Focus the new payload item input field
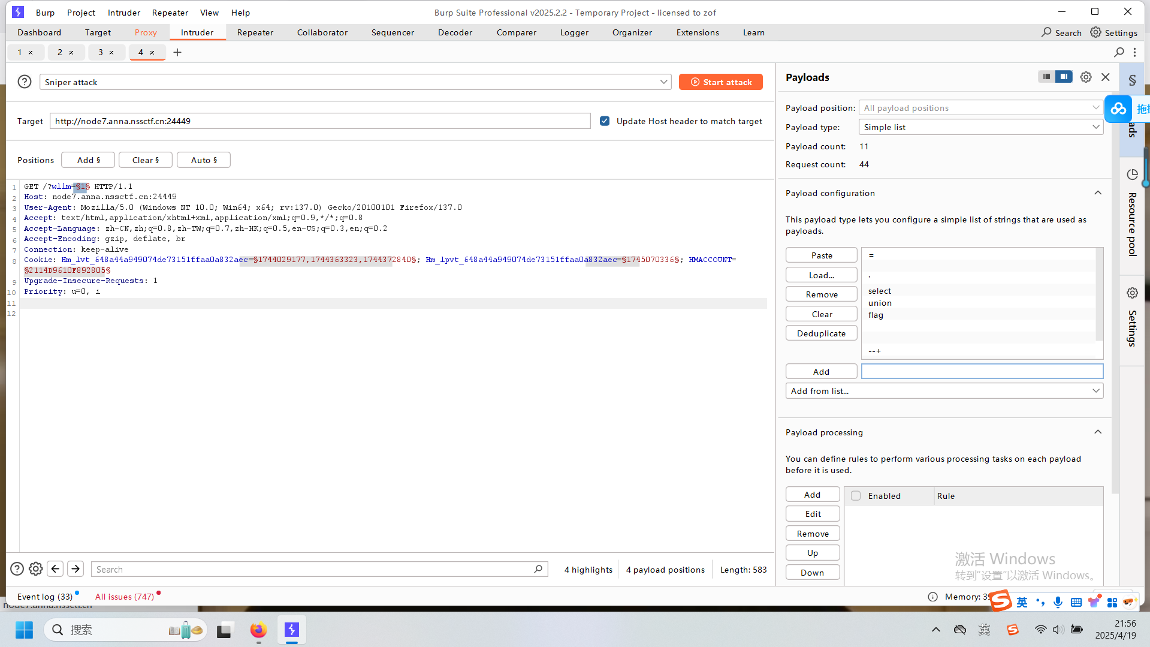Screen dimensions: 1150x647 tap(982, 372)
